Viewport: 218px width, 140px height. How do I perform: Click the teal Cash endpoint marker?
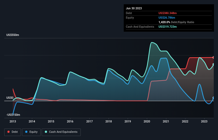click(x=213, y=64)
